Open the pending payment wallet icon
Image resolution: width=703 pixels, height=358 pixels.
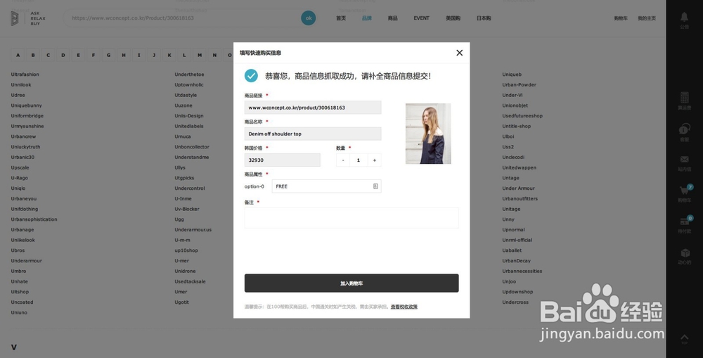click(x=684, y=222)
